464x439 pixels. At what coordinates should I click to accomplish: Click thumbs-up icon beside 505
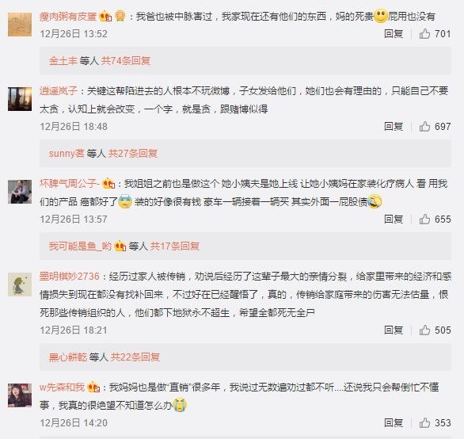click(x=424, y=330)
